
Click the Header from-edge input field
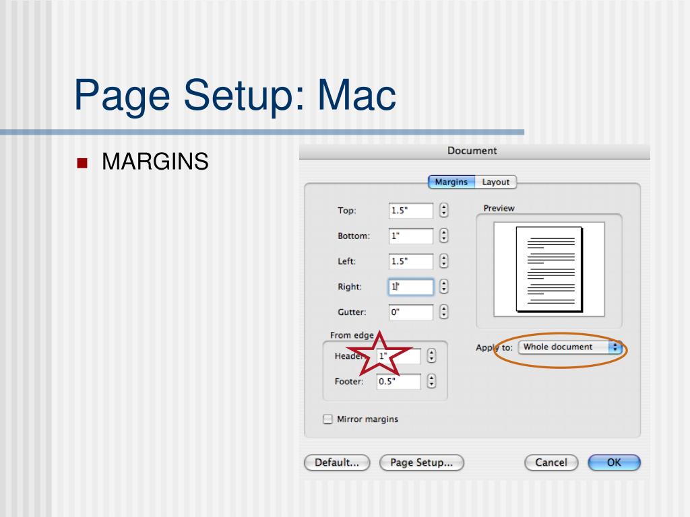398,355
